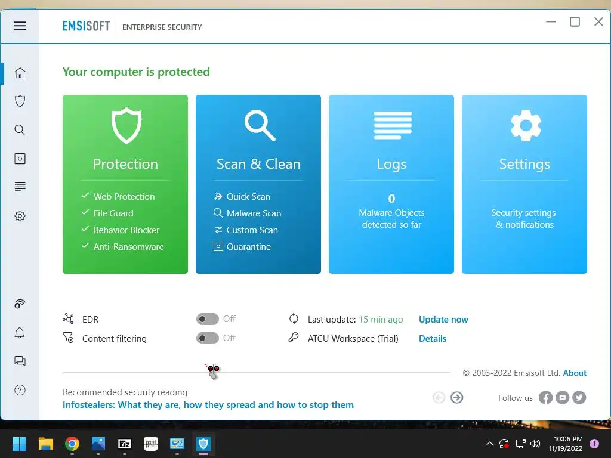Open the Scan magnifier sidebar icon
The height and width of the screenshot is (458, 611).
(x=20, y=130)
